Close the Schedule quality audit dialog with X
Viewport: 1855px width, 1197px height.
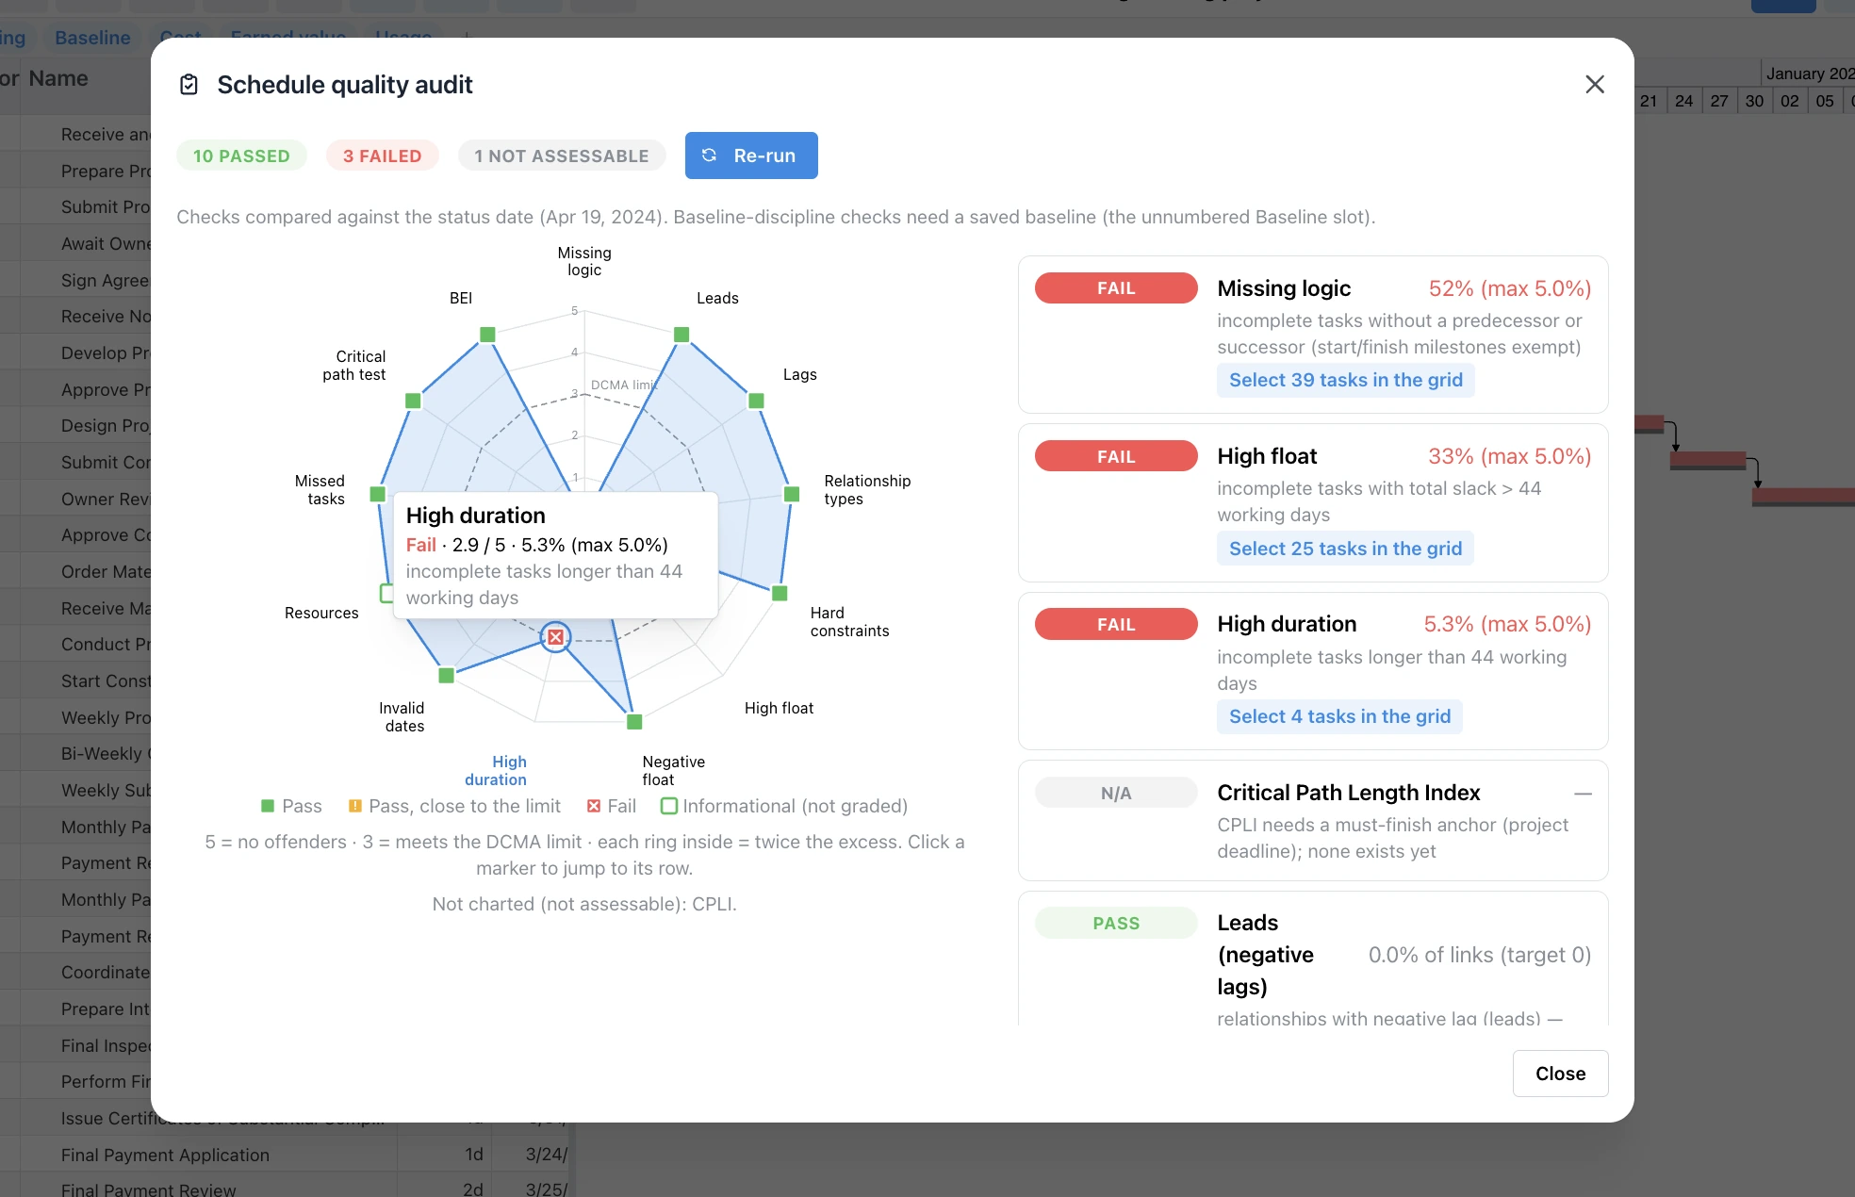[x=1595, y=85]
